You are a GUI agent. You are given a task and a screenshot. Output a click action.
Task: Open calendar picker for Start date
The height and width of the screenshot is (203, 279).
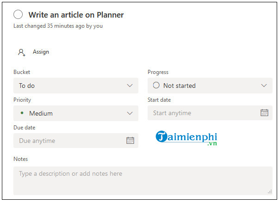(264, 113)
